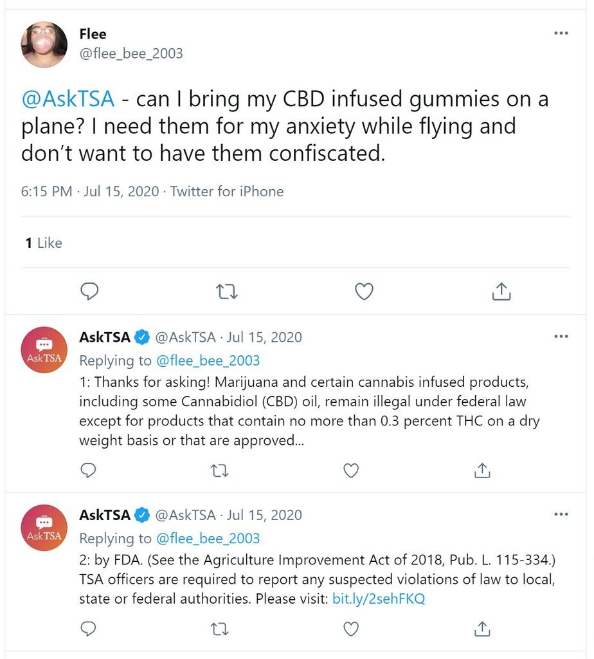Click the @AskTSA mention in Flee's tweet

(x=67, y=98)
